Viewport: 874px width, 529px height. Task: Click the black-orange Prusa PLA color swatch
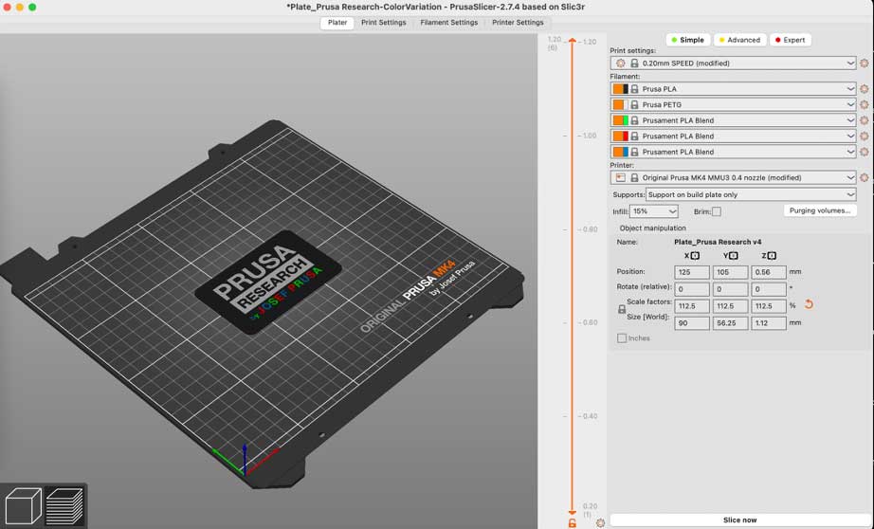[620, 88]
